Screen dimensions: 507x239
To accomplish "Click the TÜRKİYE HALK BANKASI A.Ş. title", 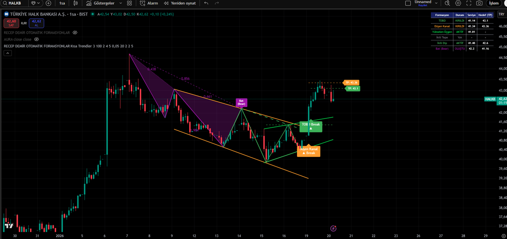I will 38,14.
